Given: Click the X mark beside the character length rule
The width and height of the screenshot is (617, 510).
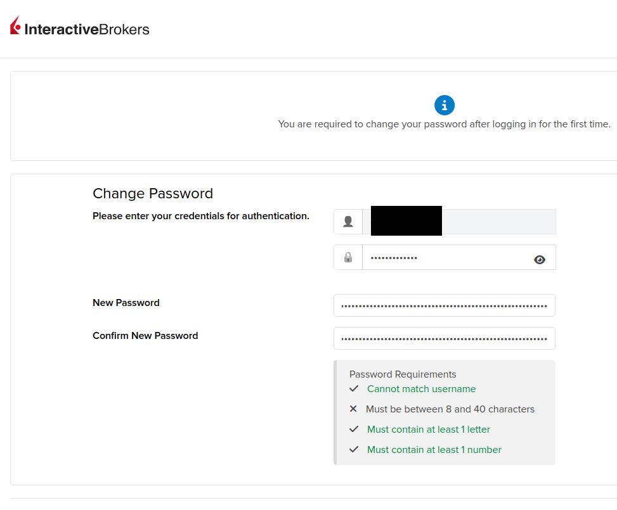Looking at the screenshot, I should [x=353, y=409].
